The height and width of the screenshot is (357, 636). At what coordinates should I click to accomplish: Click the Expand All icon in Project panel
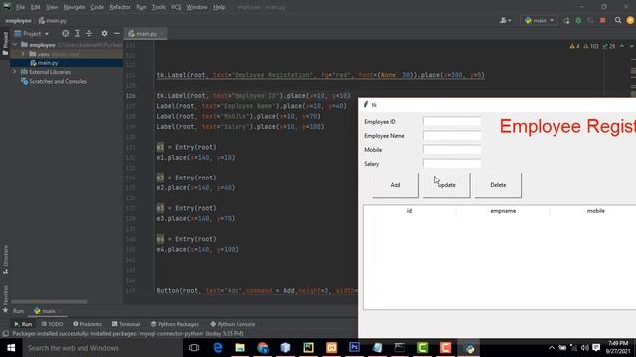click(78, 33)
